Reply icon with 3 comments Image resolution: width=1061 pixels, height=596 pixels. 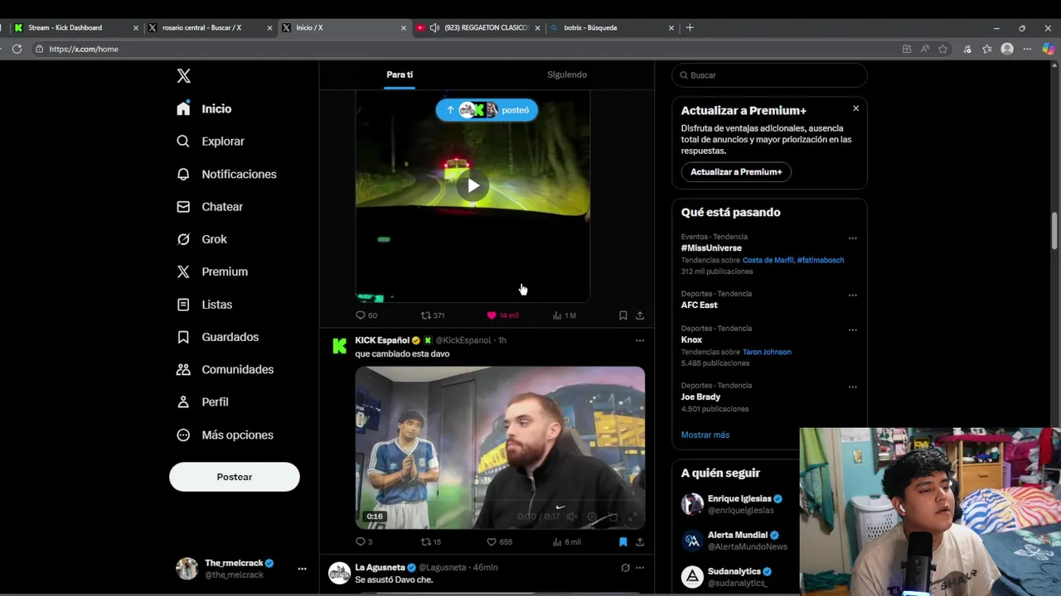pyautogui.click(x=364, y=542)
